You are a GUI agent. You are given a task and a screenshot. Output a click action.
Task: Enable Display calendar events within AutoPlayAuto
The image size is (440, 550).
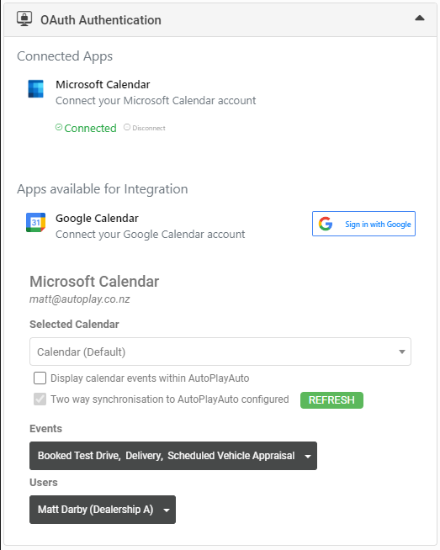[40, 378]
